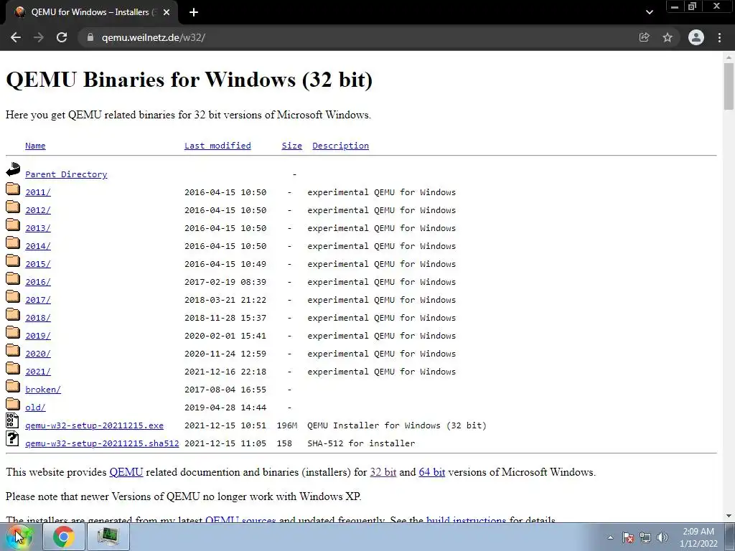Open the 2015/ folder link
The width and height of the screenshot is (735, 551).
click(x=37, y=264)
